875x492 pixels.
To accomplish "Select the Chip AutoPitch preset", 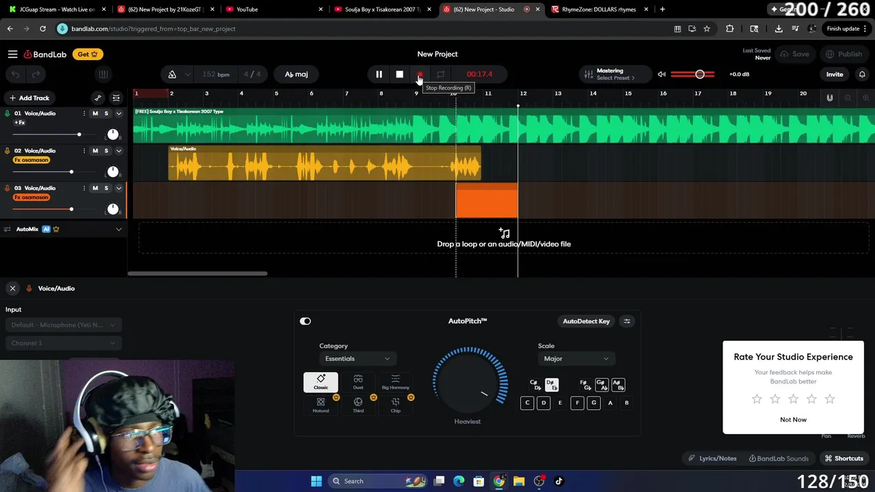I will [395, 405].
